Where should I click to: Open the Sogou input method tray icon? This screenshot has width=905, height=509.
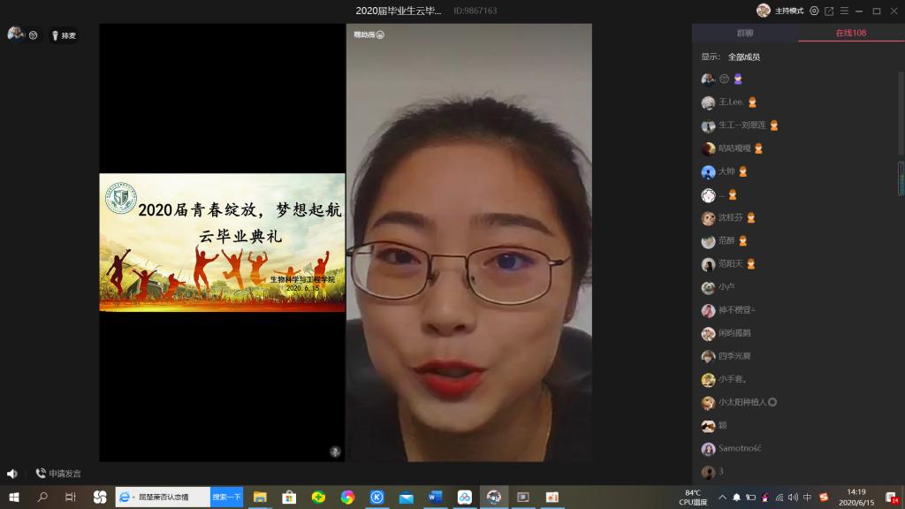coord(824,497)
